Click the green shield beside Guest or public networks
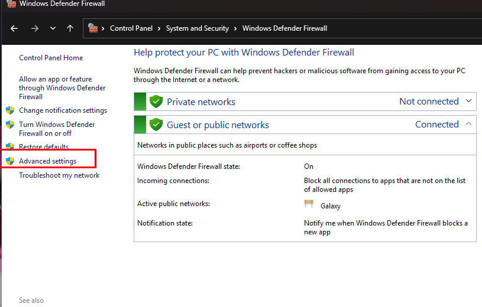Viewport: 482px width, 307px height. point(156,125)
